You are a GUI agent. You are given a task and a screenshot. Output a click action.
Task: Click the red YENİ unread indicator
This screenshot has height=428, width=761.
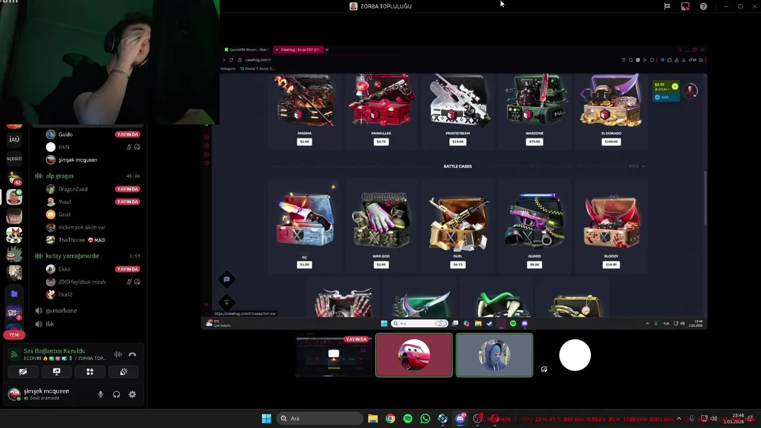[14, 335]
